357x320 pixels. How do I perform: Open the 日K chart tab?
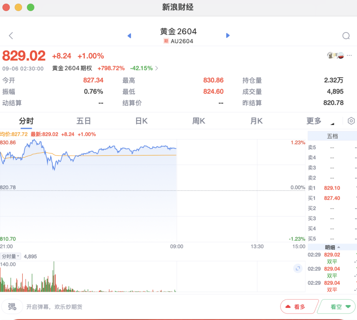142,121
